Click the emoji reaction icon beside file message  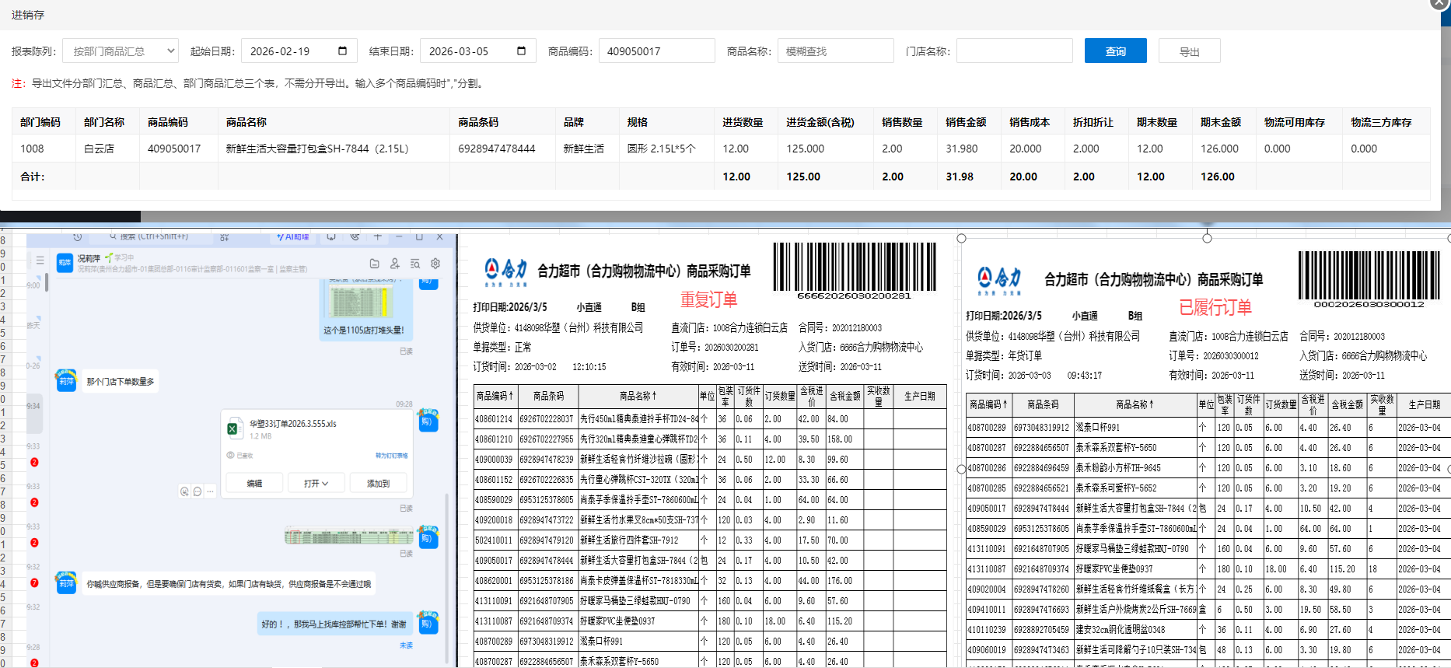pos(184,491)
